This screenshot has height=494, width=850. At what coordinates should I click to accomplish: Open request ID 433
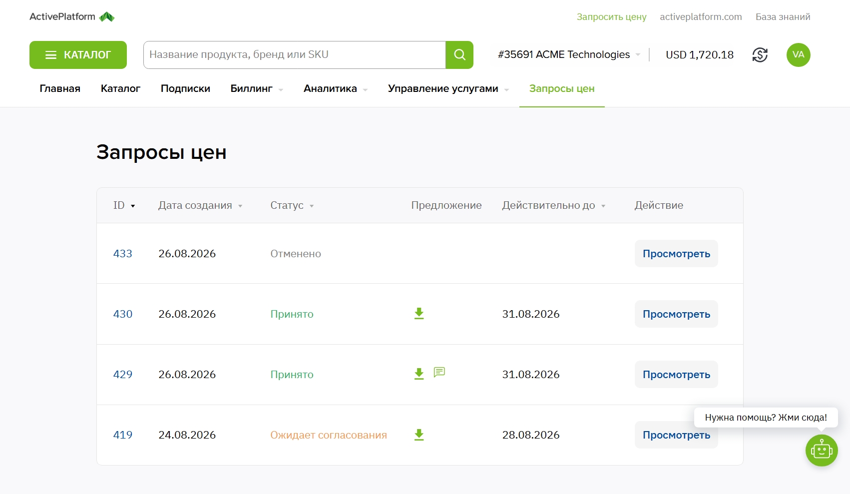click(123, 253)
